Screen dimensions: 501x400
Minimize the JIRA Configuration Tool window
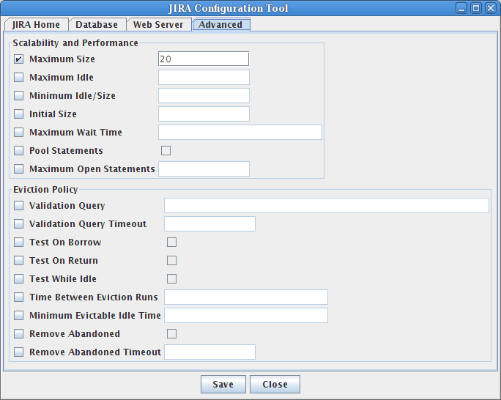point(461,8)
